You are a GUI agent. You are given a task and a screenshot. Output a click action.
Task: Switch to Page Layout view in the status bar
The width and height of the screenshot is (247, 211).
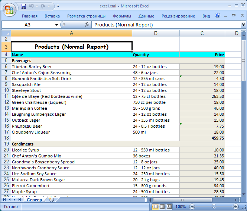coord(162,207)
